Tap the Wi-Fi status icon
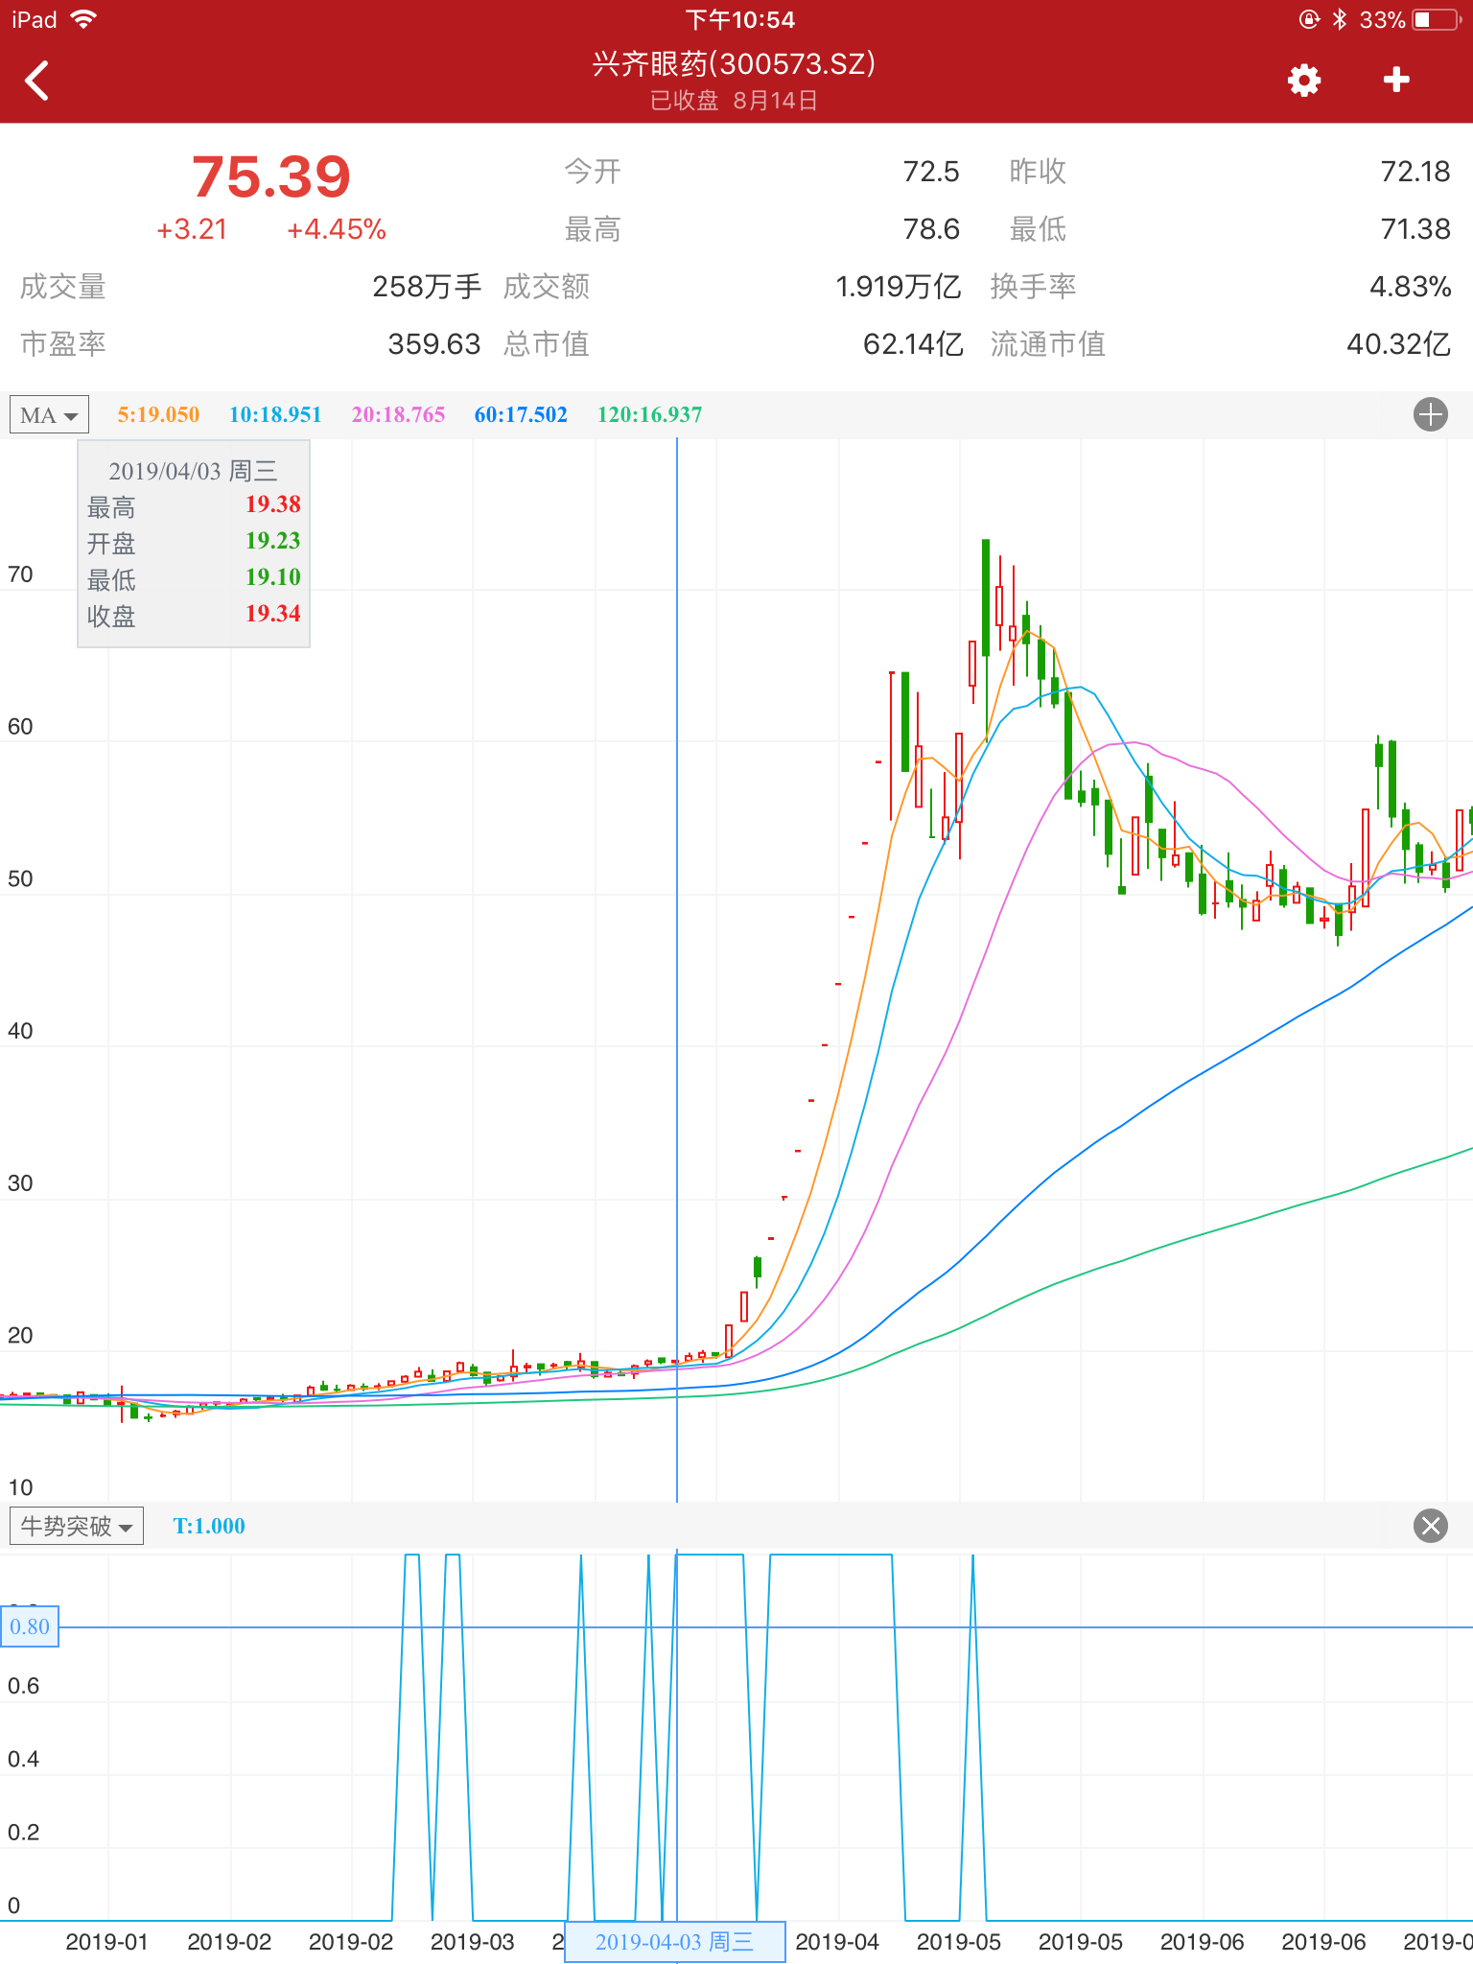 [84, 19]
